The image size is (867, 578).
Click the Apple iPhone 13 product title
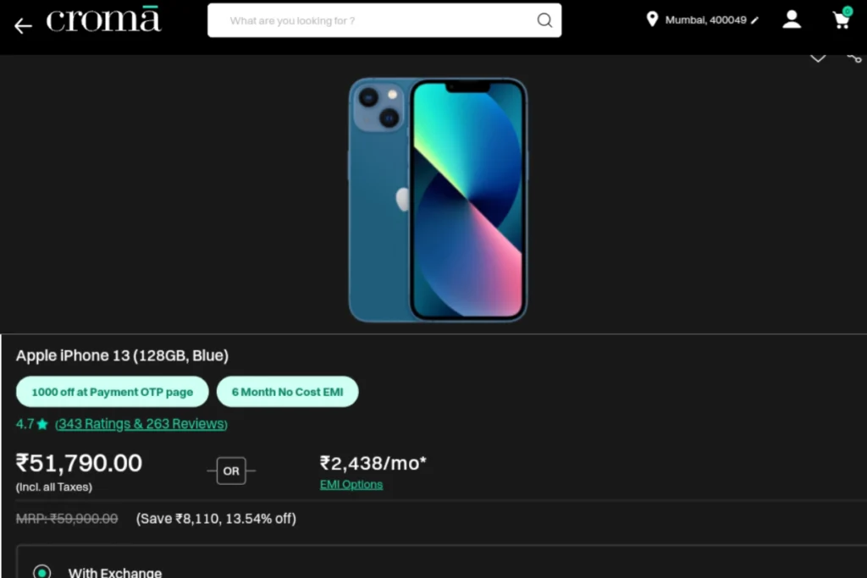[x=122, y=355]
